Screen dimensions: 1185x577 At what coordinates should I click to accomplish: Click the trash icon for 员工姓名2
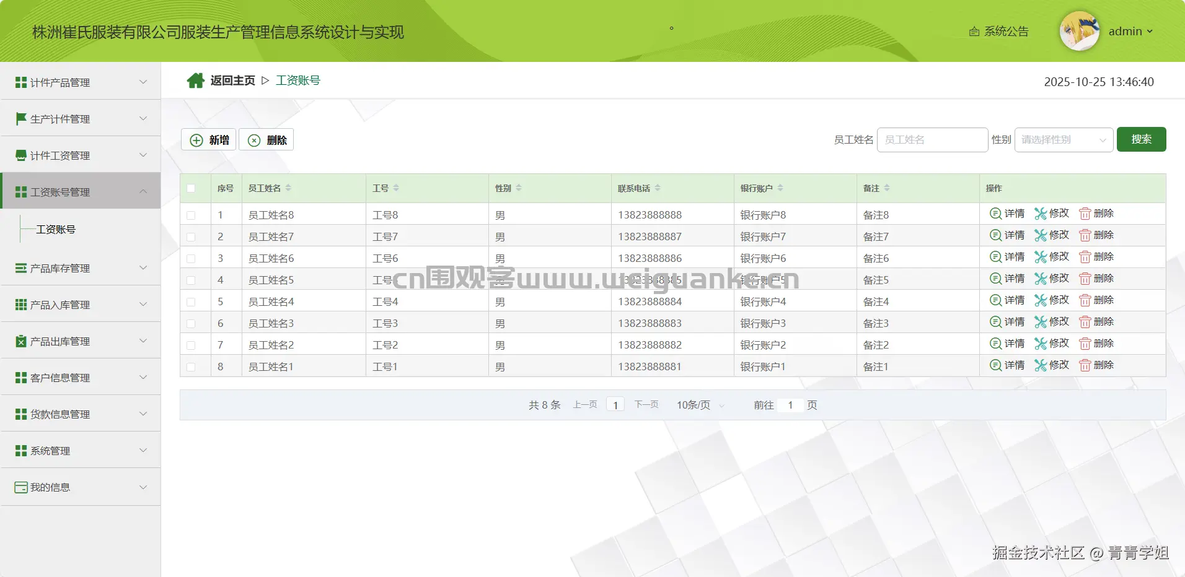click(x=1085, y=344)
